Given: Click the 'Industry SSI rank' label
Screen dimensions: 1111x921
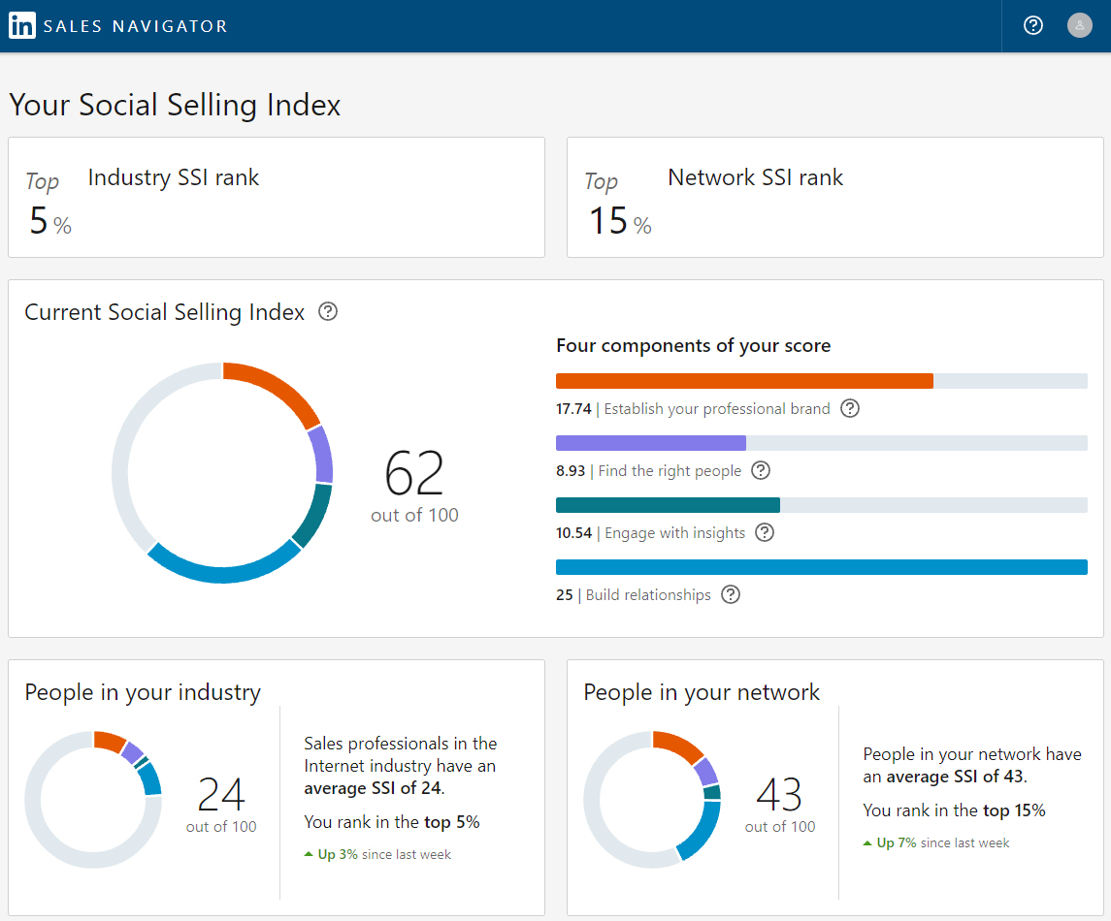Looking at the screenshot, I should coord(174,177).
